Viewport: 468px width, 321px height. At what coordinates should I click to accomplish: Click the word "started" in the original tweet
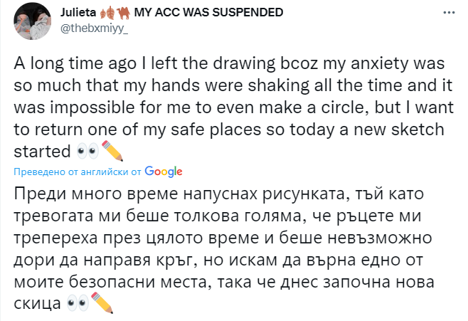[x=43, y=152]
